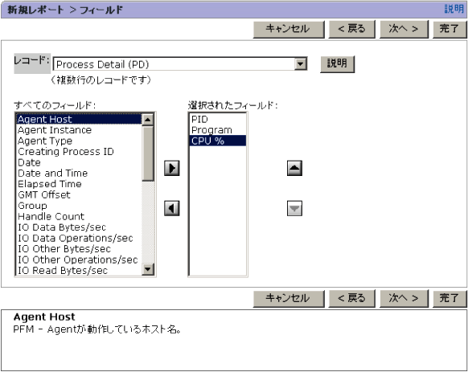
Task: Select Program in selected fields list
Action: click(x=218, y=130)
